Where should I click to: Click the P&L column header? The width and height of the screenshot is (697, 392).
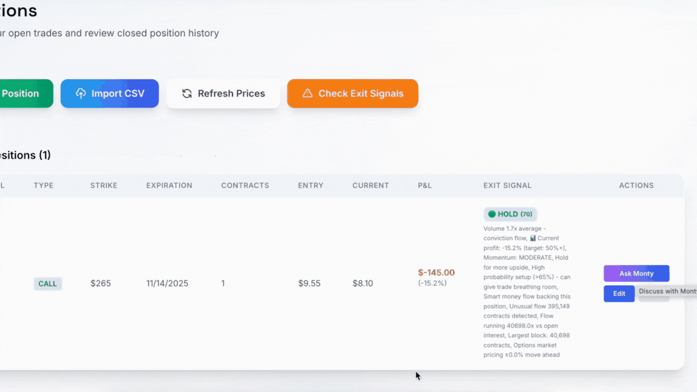coord(424,186)
